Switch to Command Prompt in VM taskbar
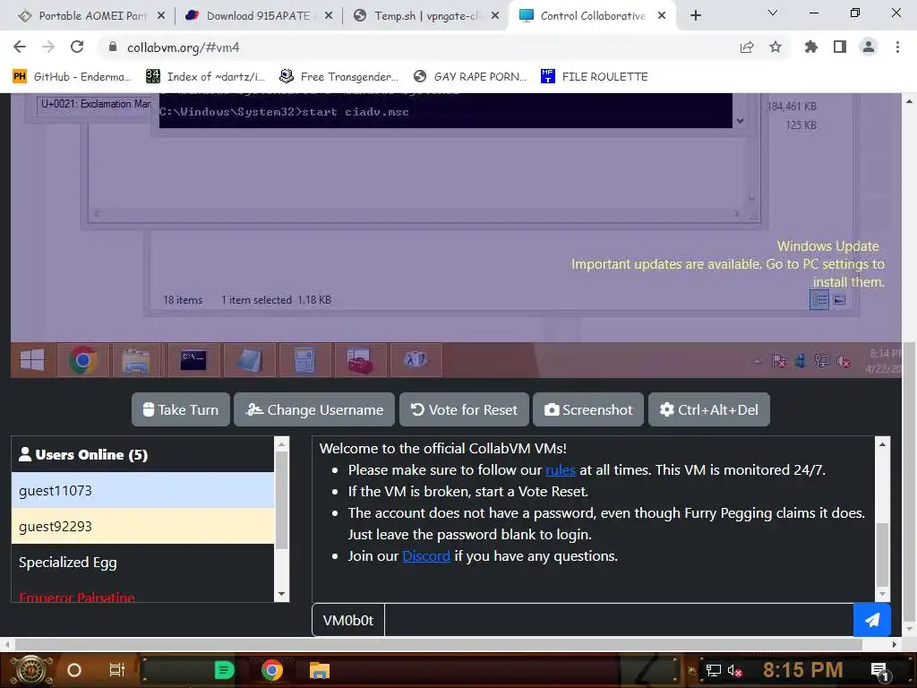This screenshot has width=917, height=688. 193,360
